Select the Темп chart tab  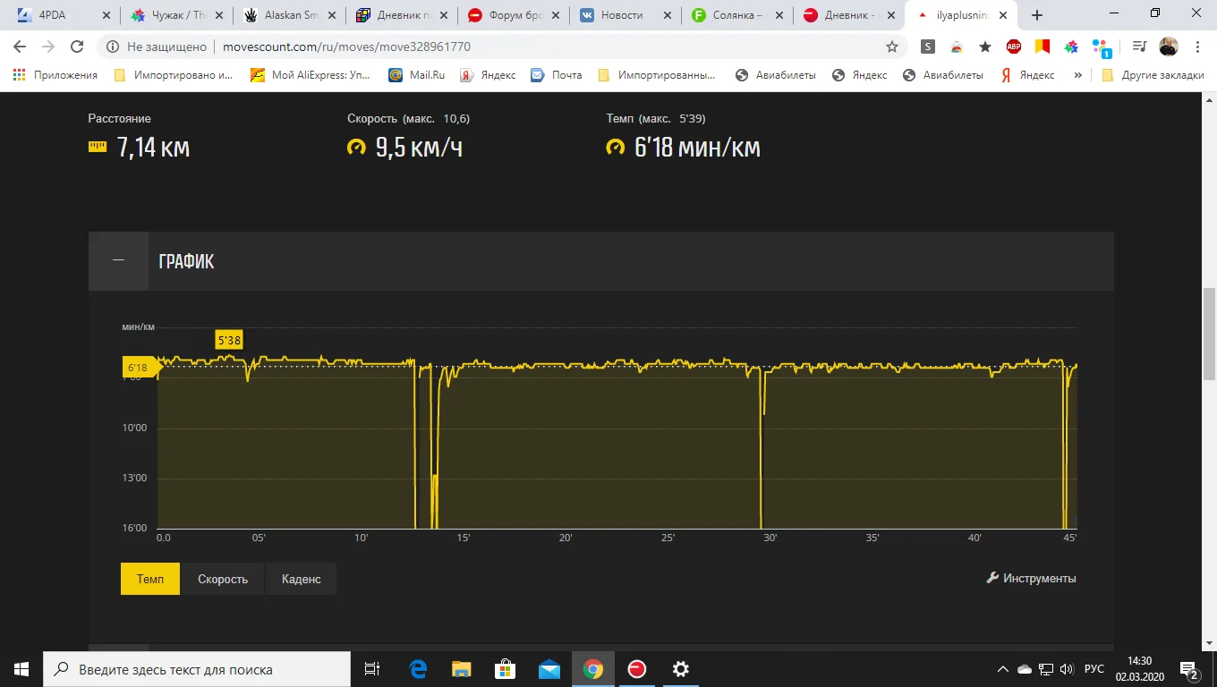[x=150, y=579]
